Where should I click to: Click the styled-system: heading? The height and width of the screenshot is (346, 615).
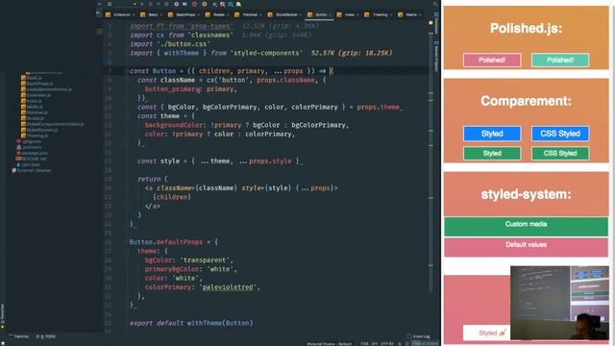coord(526,194)
